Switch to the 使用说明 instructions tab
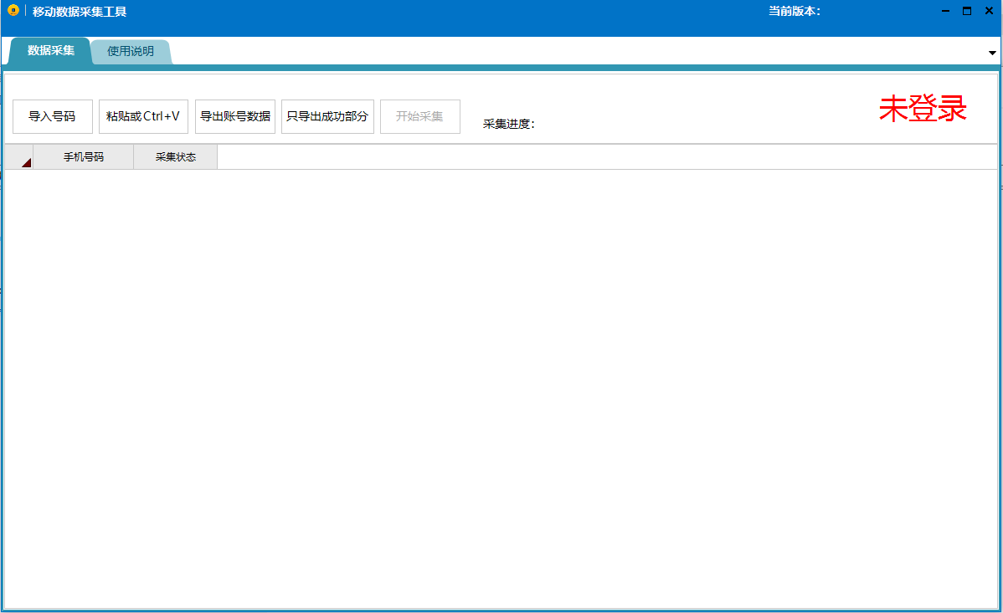 point(131,51)
